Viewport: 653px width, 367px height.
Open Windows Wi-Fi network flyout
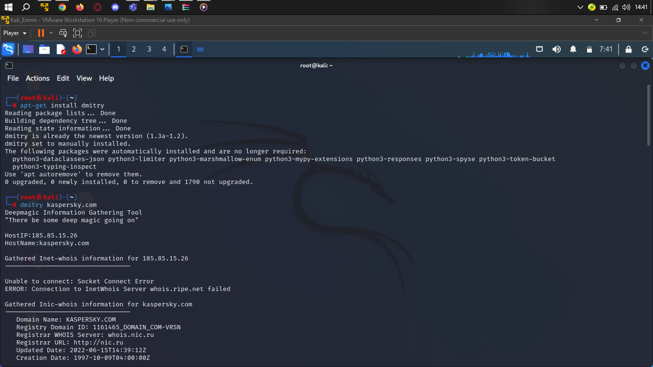click(x=615, y=7)
